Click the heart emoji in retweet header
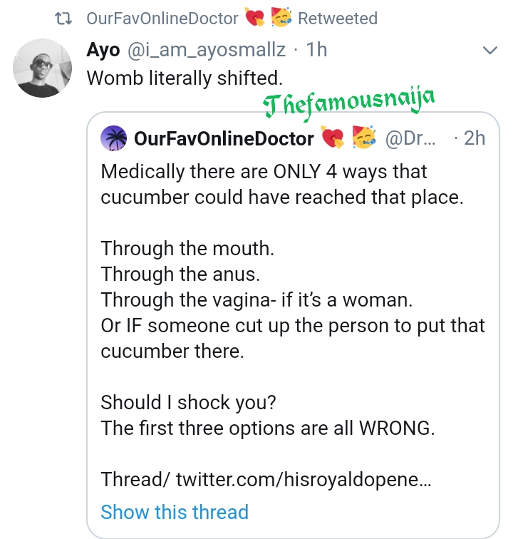513x539 pixels. (x=254, y=19)
